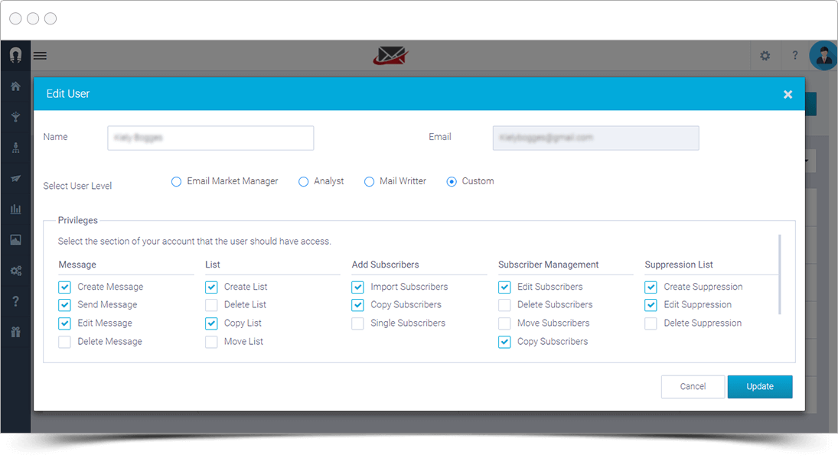This screenshot has width=838, height=458.
Task: Uncheck Send Message privilege
Action: click(64, 305)
